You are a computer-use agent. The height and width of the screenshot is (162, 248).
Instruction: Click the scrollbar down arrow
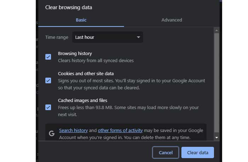(216, 137)
